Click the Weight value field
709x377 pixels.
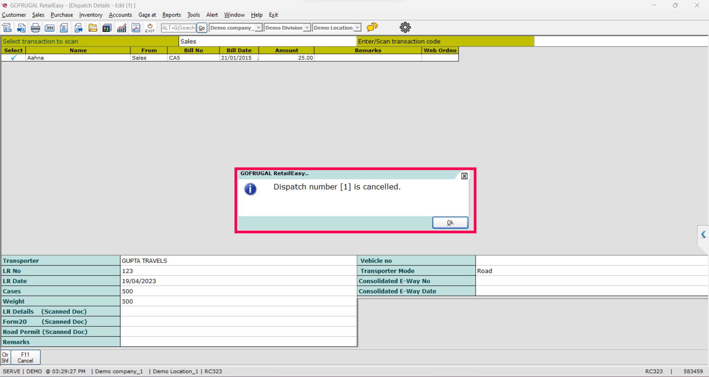(239, 301)
